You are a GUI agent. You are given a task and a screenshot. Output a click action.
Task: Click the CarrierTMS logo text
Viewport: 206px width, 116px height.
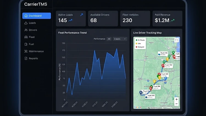36,4
